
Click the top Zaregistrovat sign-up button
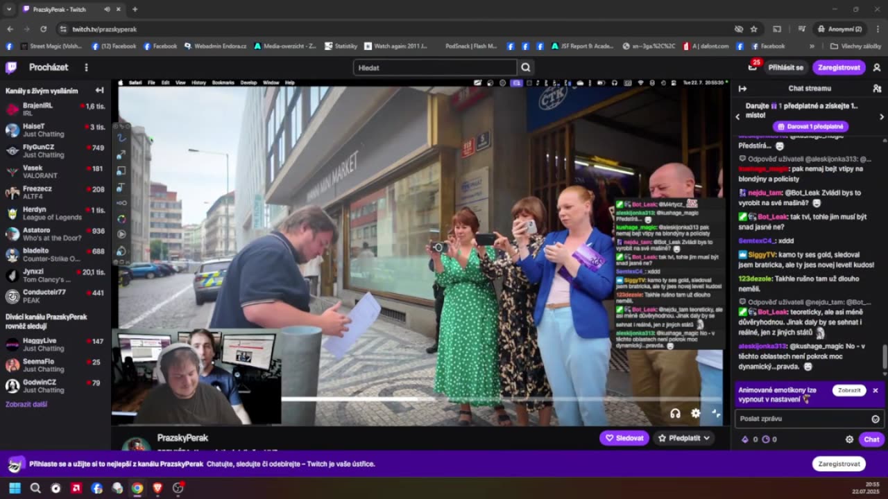[839, 67]
